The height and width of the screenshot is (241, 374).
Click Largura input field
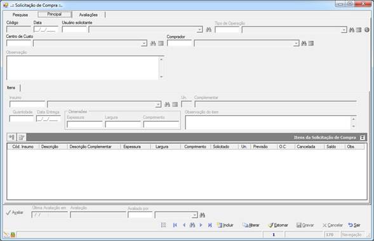[x=123, y=125]
